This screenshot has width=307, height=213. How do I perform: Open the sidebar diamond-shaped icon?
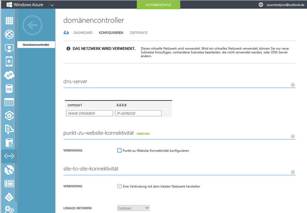click(x=9, y=197)
